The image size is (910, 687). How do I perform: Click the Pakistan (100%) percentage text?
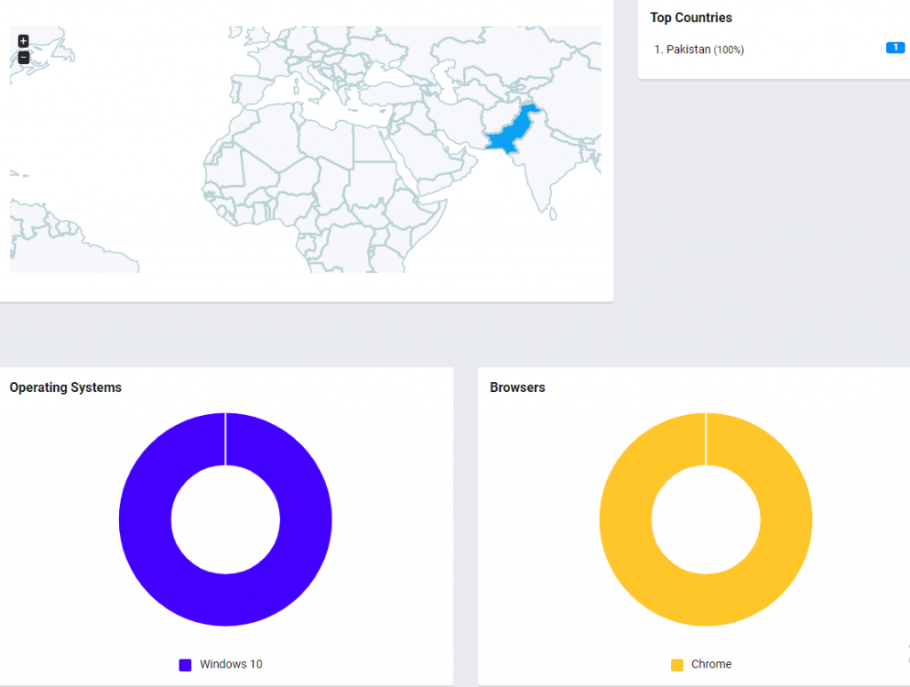click(729, 51)
